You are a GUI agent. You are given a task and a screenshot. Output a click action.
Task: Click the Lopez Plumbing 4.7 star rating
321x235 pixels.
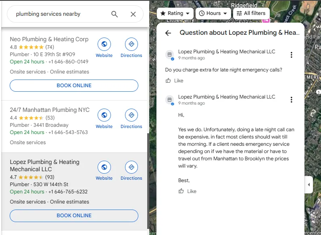pyautogui.click(x=31, y=177)
